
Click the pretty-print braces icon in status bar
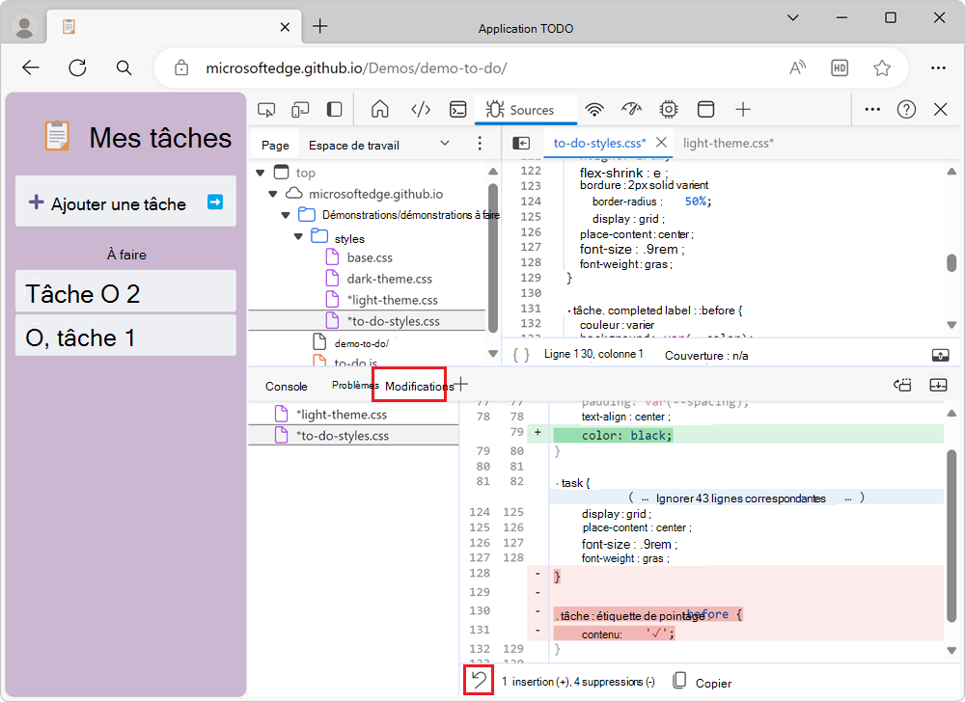[x=520, y=354]
